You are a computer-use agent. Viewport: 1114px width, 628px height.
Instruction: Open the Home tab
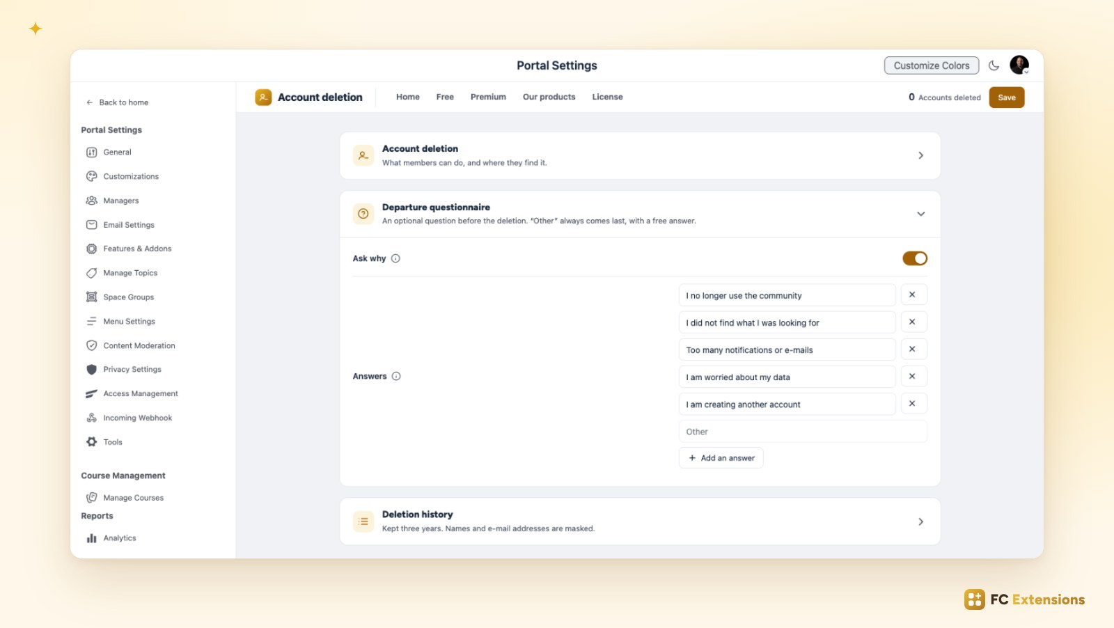(408, 97)
